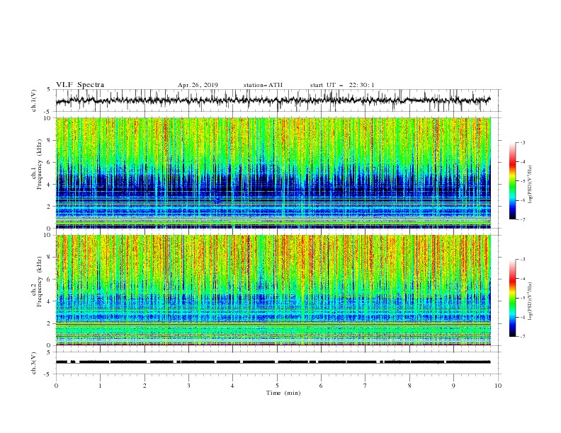This screenshot has width=561, height=433.
Task: Click the "Time (min)" x-axis label
Action: pyautogui.click(x=283, y=393)
